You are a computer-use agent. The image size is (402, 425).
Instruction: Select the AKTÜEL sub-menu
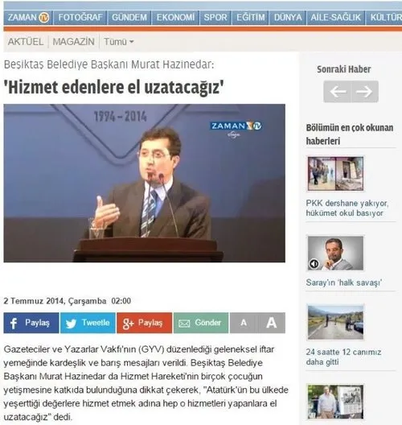[26, 42]
